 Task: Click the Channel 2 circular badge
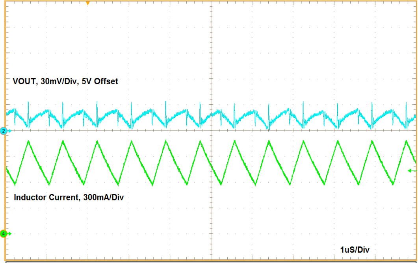click(3, 130)
